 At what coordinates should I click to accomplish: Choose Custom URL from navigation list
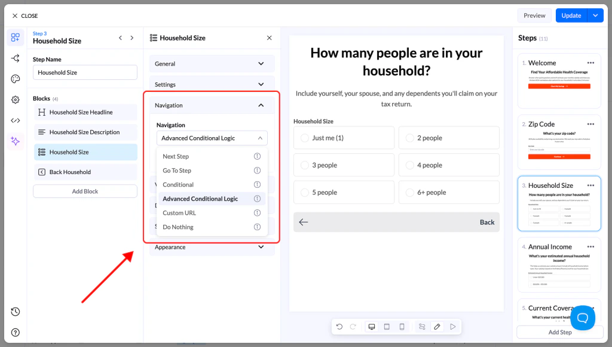click(x=212, y=213)
